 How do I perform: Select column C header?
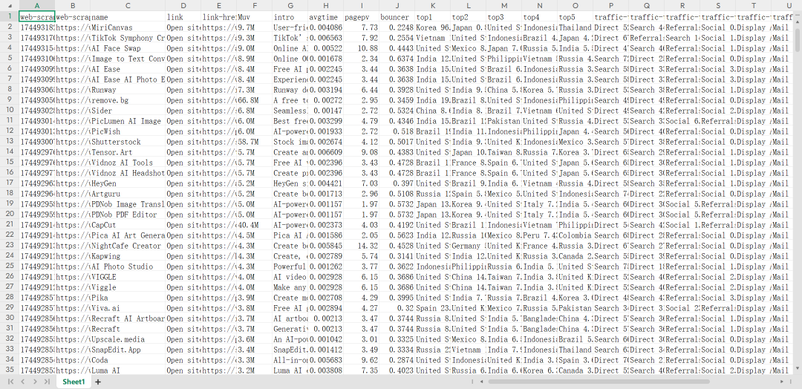[128, 6]
